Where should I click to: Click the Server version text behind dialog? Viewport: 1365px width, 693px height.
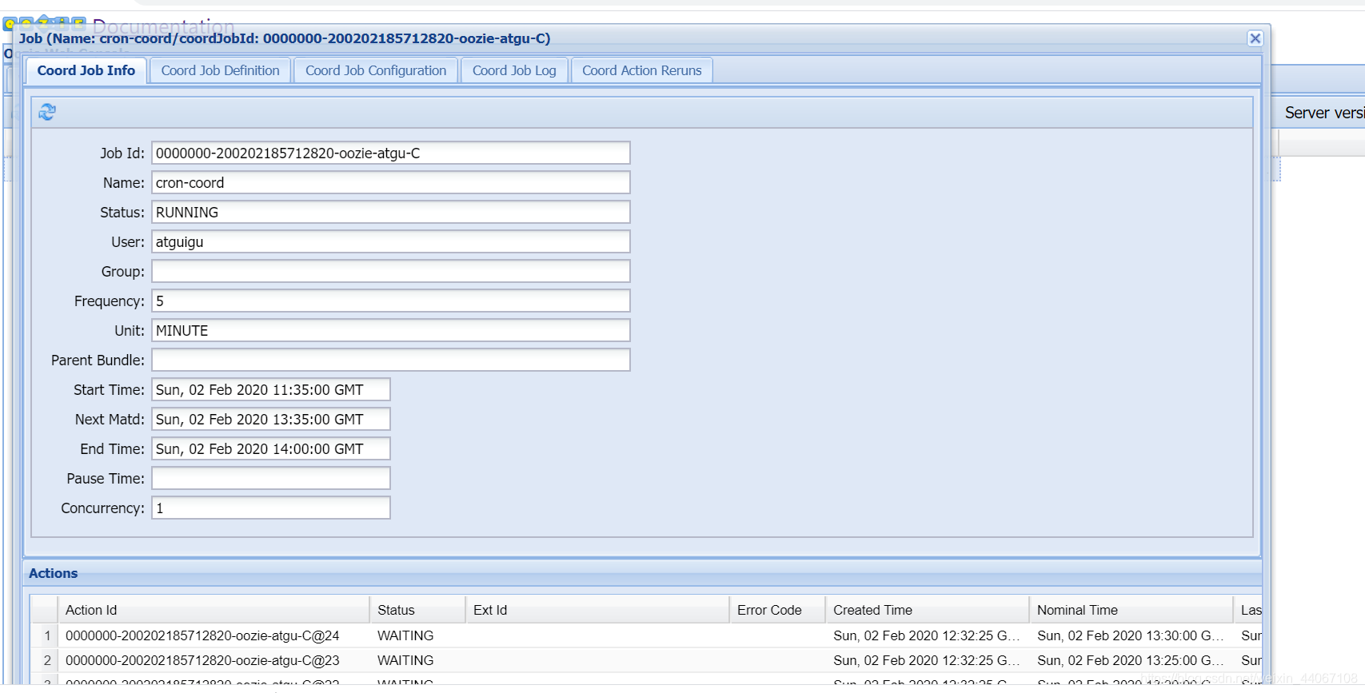[x=1323, y=113]
